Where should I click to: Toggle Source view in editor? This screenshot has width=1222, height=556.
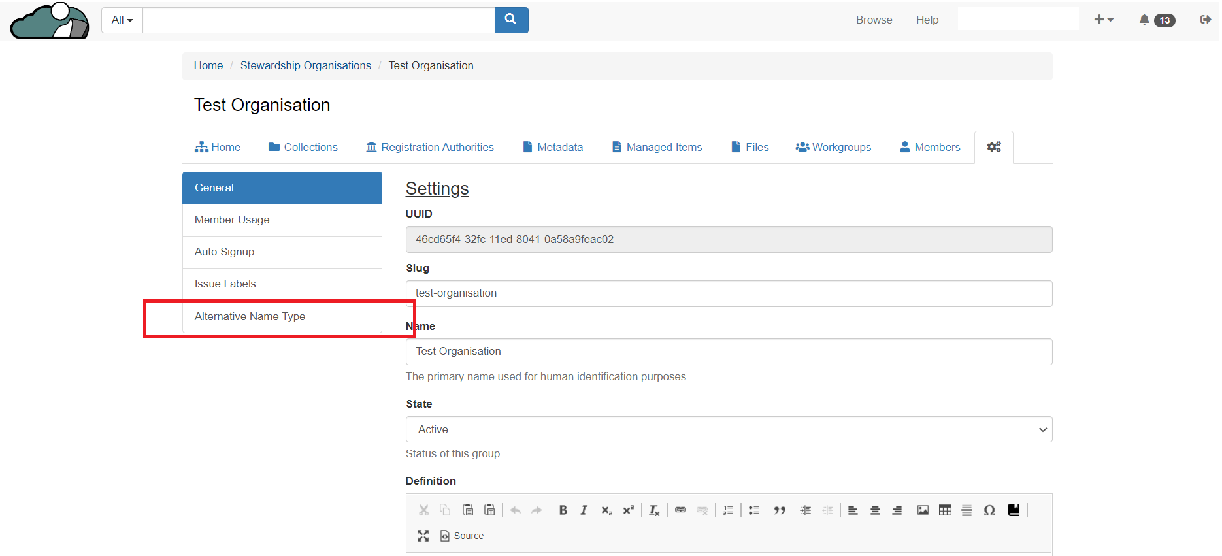(462, 536)
